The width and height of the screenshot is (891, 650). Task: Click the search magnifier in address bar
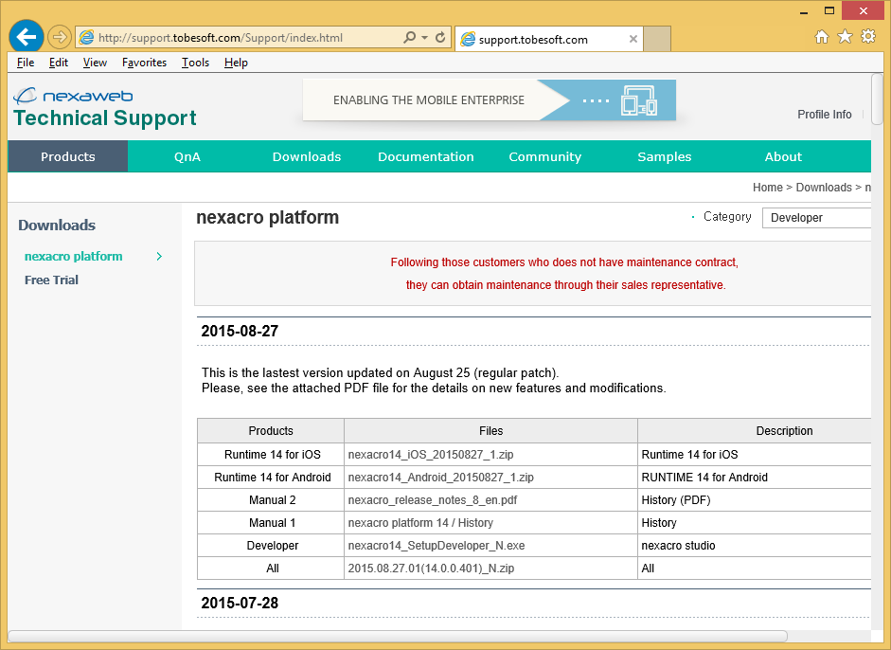coord(409,38)
